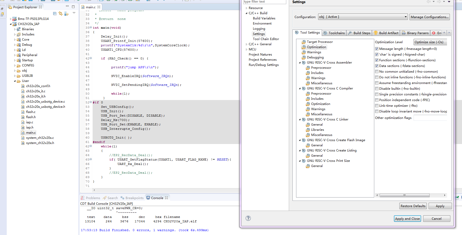Open the Configuration dropdown
Screen dimensions: 462x235
(363, 17)
